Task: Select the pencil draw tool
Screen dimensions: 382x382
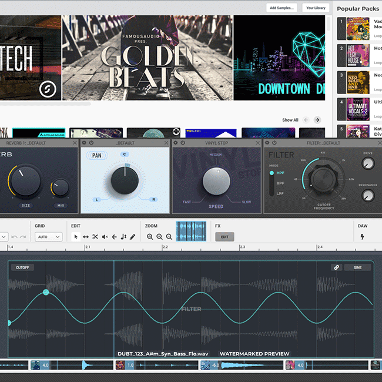Action: (133, 237)
